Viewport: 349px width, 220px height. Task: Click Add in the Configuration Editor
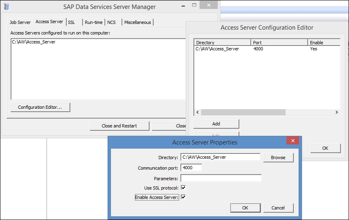pyautogui.click(x=216, y=124)
